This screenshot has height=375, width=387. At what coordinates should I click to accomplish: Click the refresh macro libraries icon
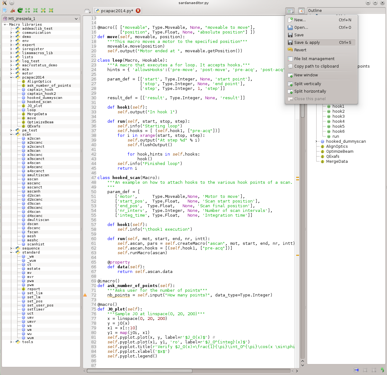coord(20,11)
